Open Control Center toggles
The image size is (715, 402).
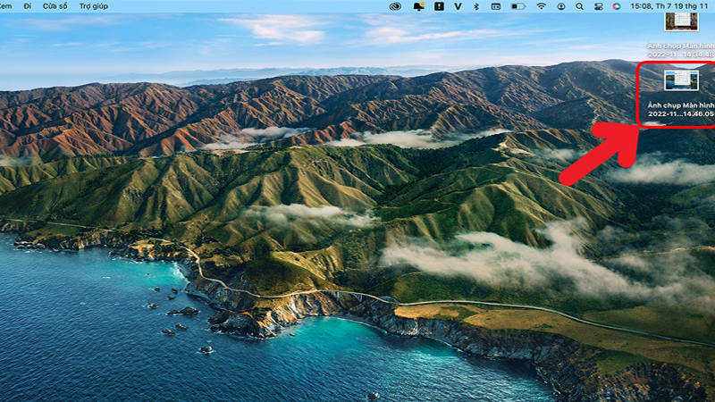[x=599, y=6]
